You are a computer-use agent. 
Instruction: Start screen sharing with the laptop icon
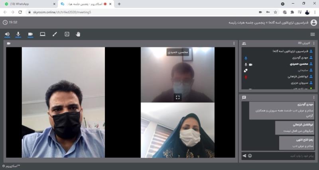point(43,34)
